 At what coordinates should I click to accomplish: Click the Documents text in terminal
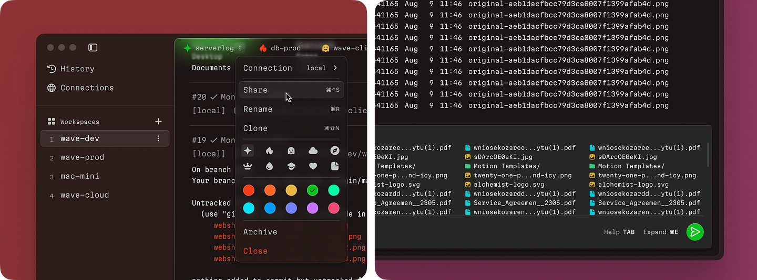pos(211,68)
